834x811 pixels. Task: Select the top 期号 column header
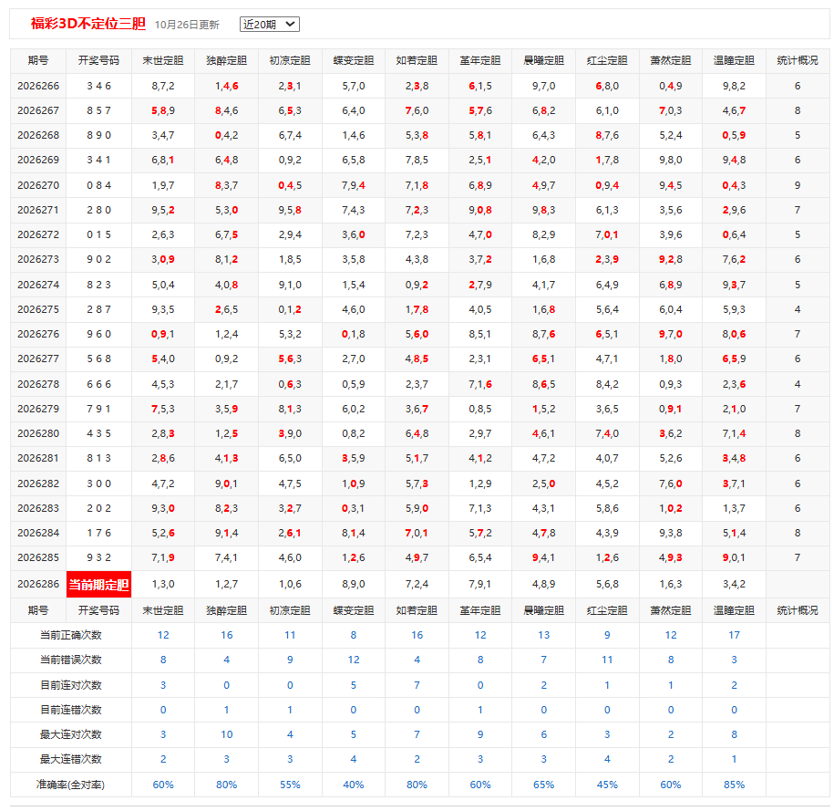tap(37, 61)
